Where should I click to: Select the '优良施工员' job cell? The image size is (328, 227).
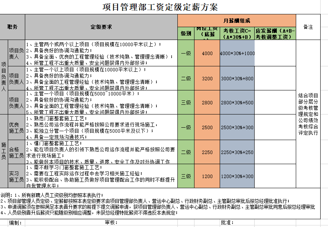16,127
